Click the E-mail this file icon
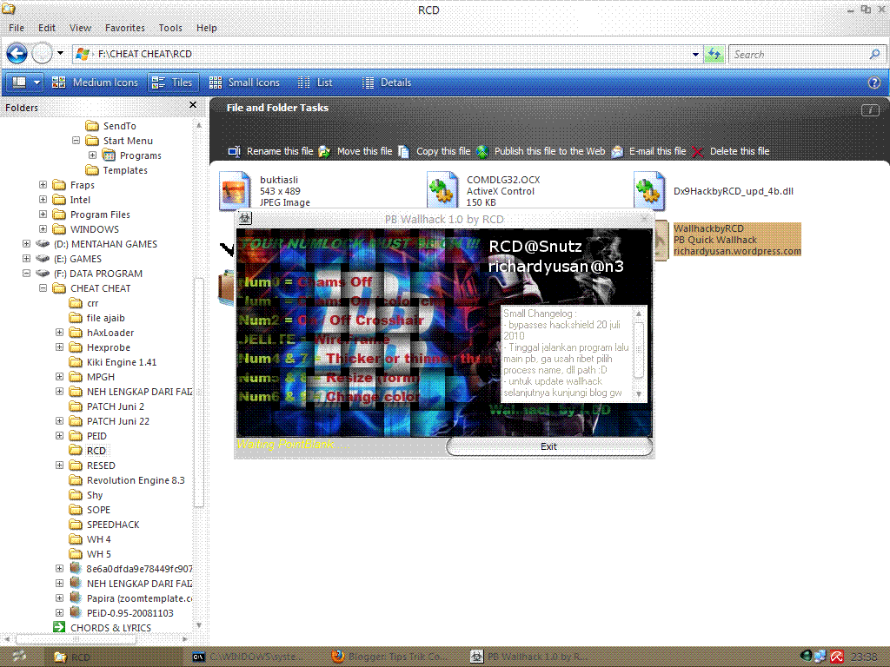 [x=618, y=150]
